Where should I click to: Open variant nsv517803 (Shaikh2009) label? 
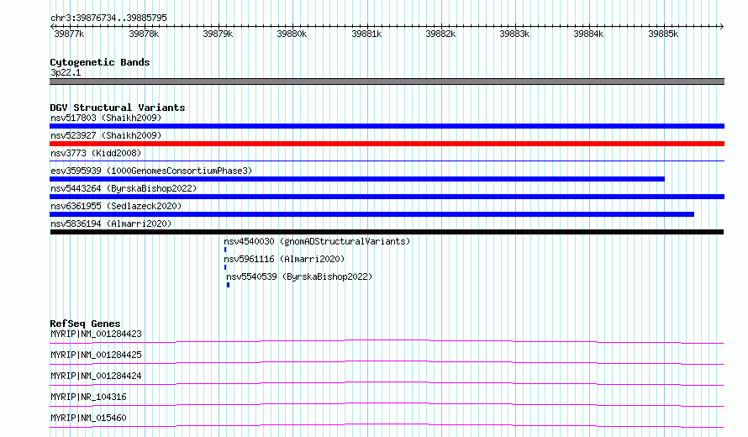(106, 118)
